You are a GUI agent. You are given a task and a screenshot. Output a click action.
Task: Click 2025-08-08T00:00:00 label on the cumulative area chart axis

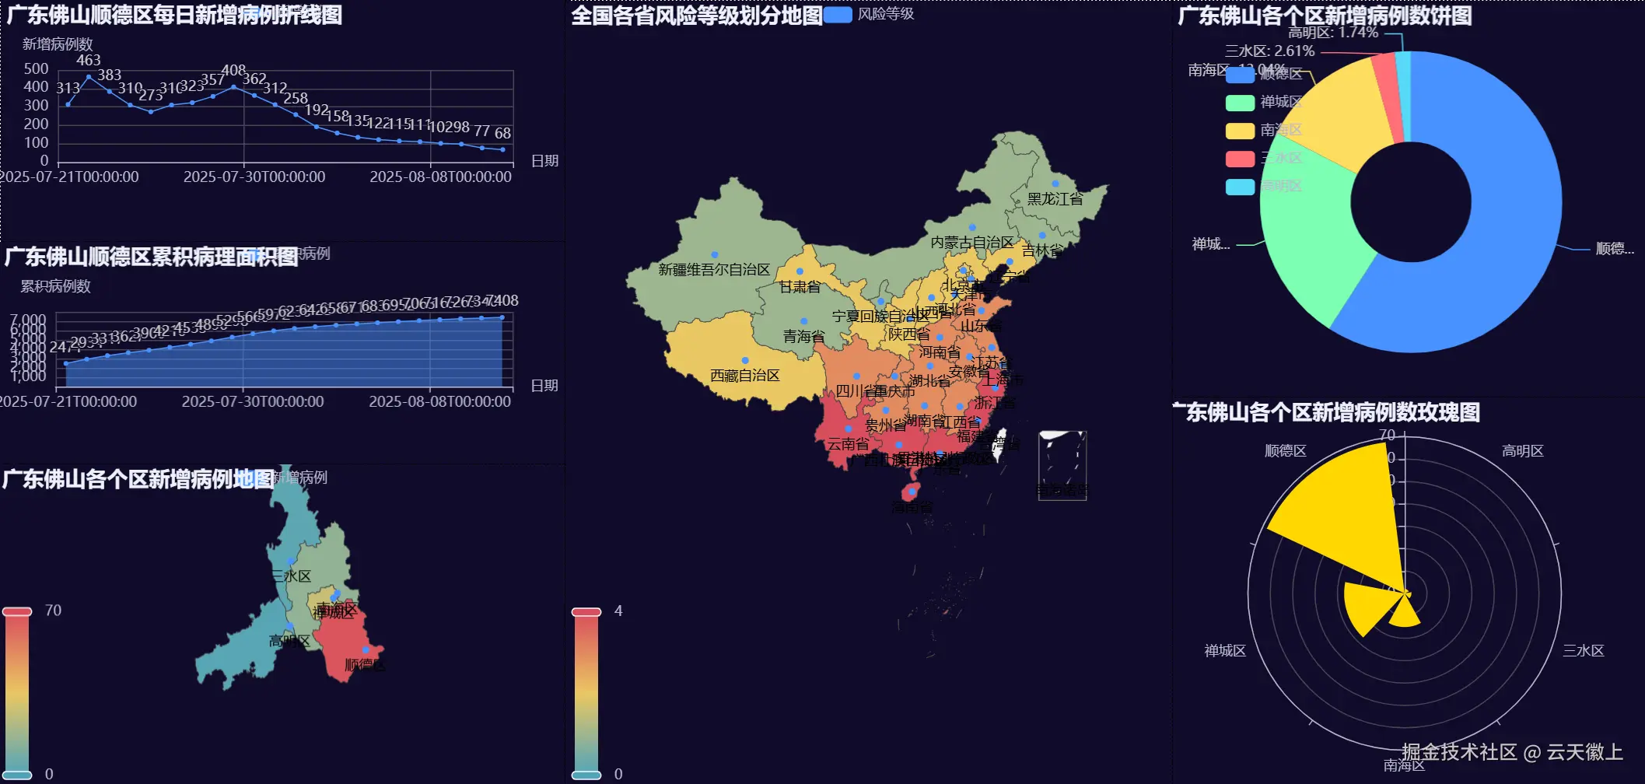[440, 402]
